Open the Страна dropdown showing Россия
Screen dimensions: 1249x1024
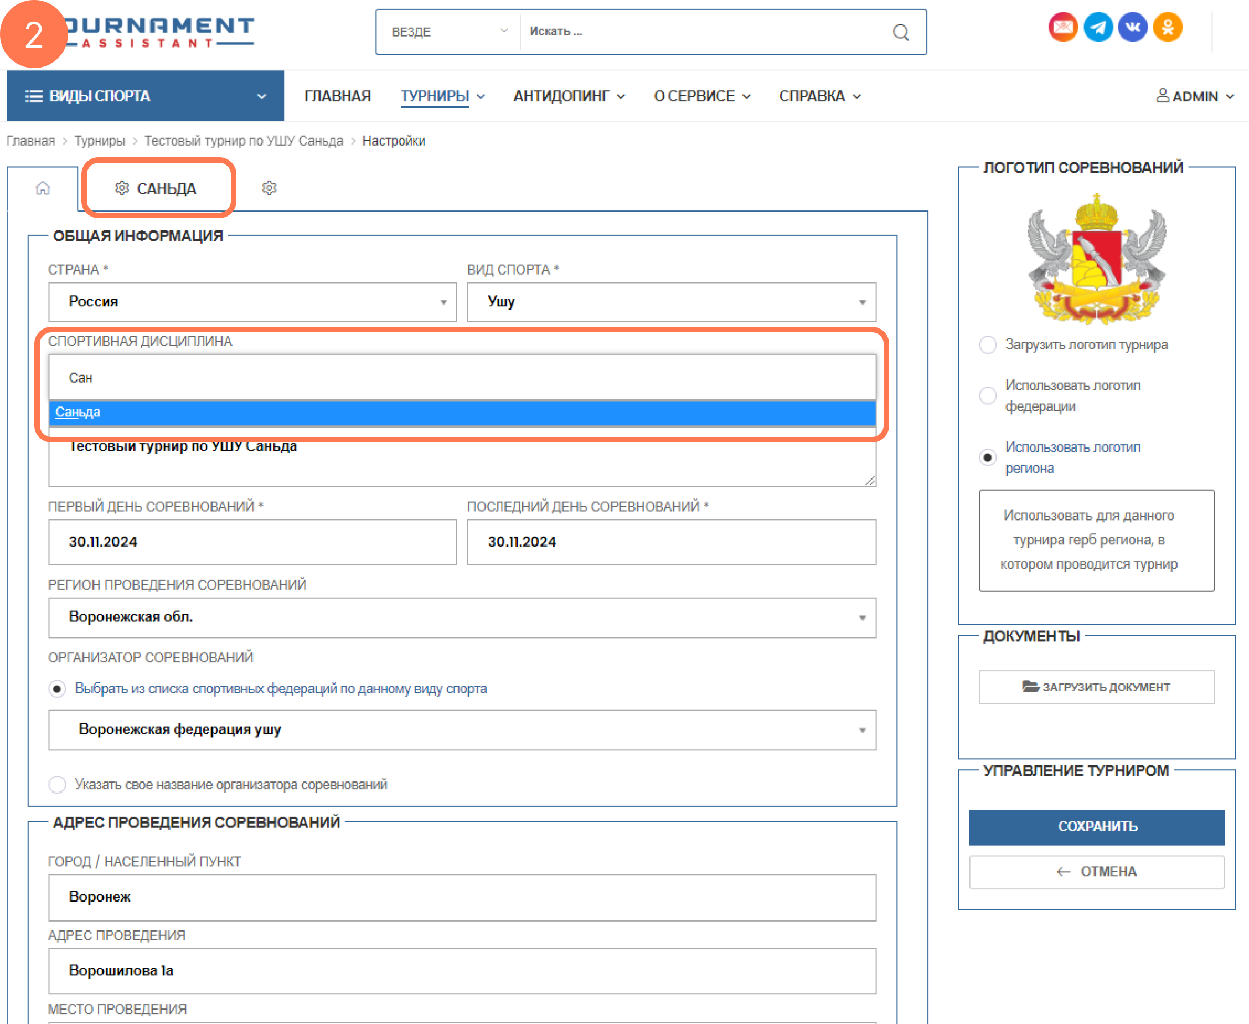click(x=252, y=301)
